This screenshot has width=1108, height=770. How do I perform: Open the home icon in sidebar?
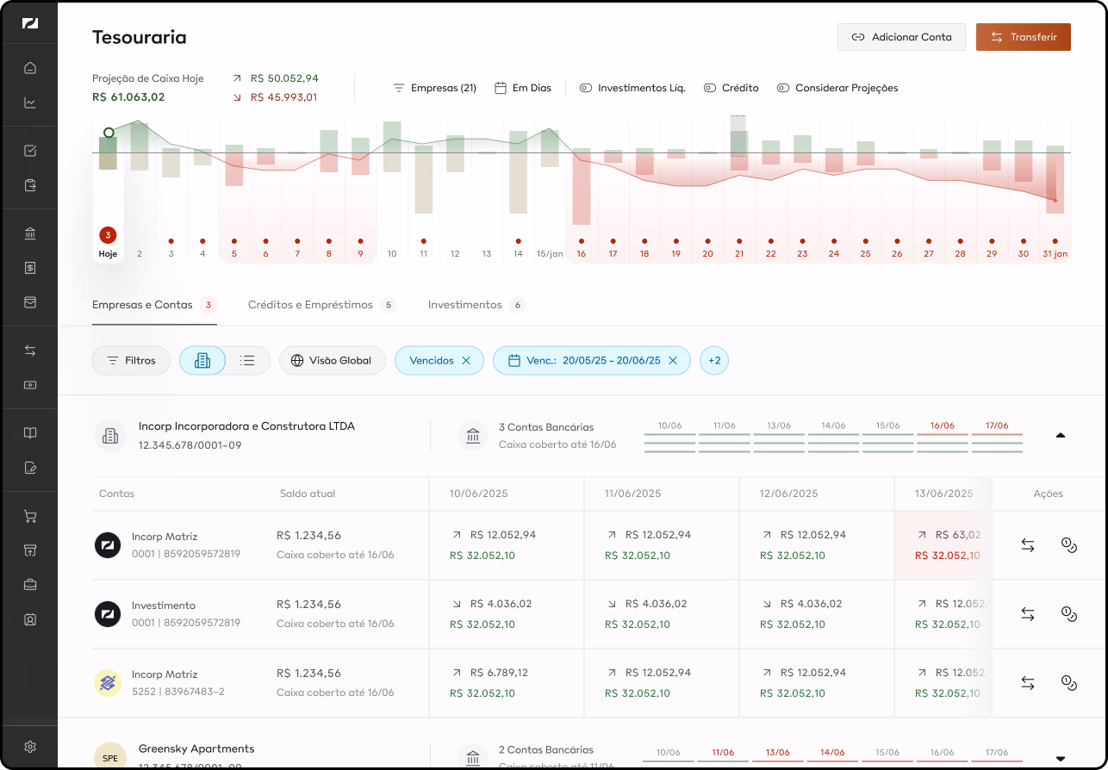point(30,68)
